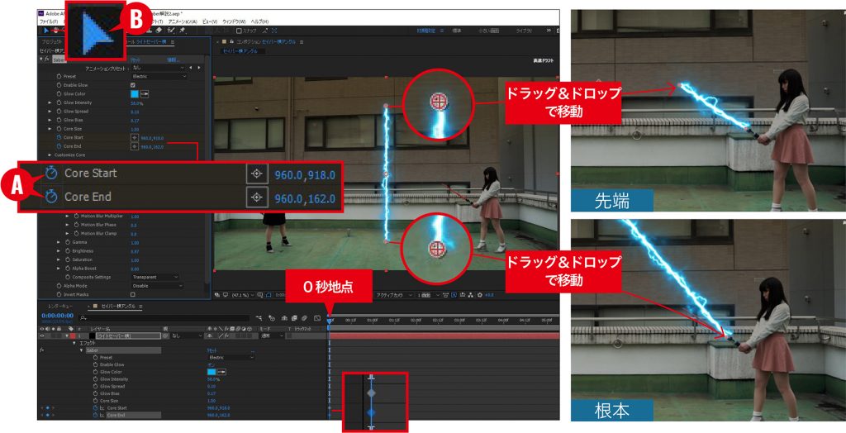Expand the Customize Core group
Viewport: 846px width, 433px height.
click(50, 155)
